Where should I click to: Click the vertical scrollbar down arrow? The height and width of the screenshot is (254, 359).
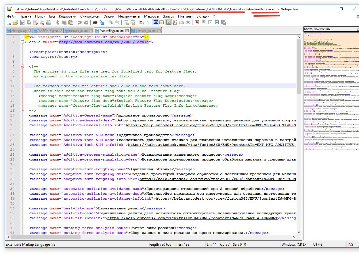[298, 232]
